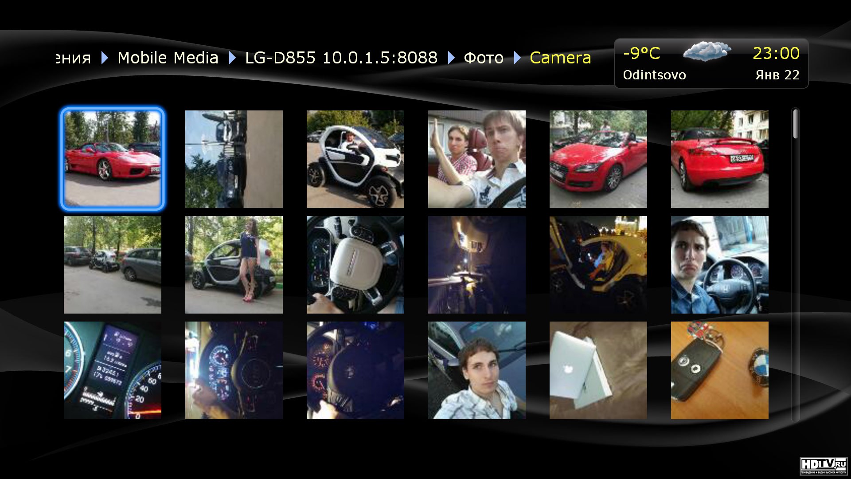851x479 pixels.
Task: Click the vertical scrollbar handle
Action: click(796, 124)
